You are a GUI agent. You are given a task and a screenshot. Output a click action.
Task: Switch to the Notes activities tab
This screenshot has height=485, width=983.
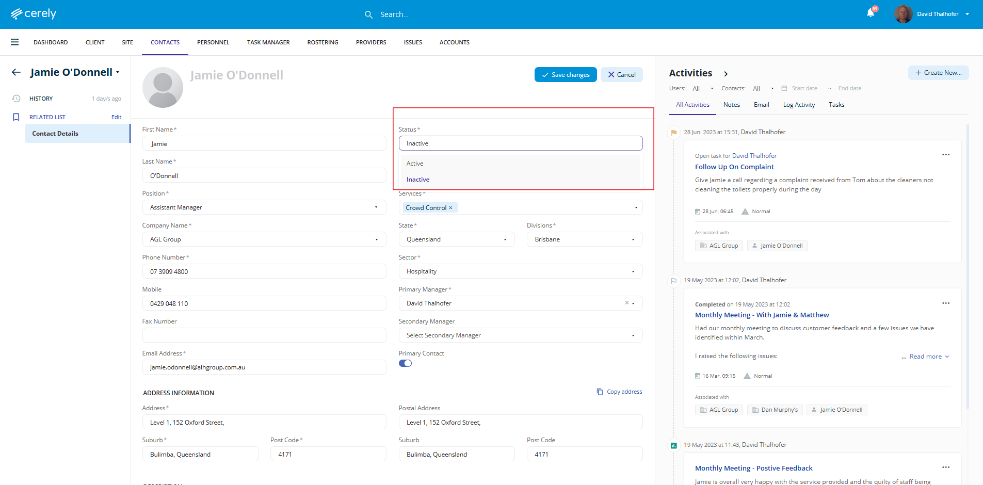click(731, 105)
